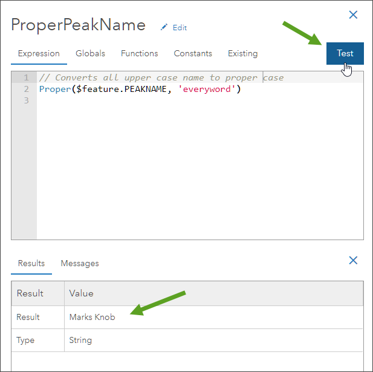This screenshot has width=373, height=372.
Task: Open the Existing tab
Action: tap(242, 53)
